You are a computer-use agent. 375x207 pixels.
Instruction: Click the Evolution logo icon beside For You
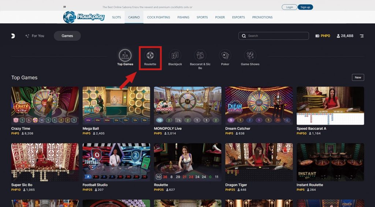coord(13,36)
